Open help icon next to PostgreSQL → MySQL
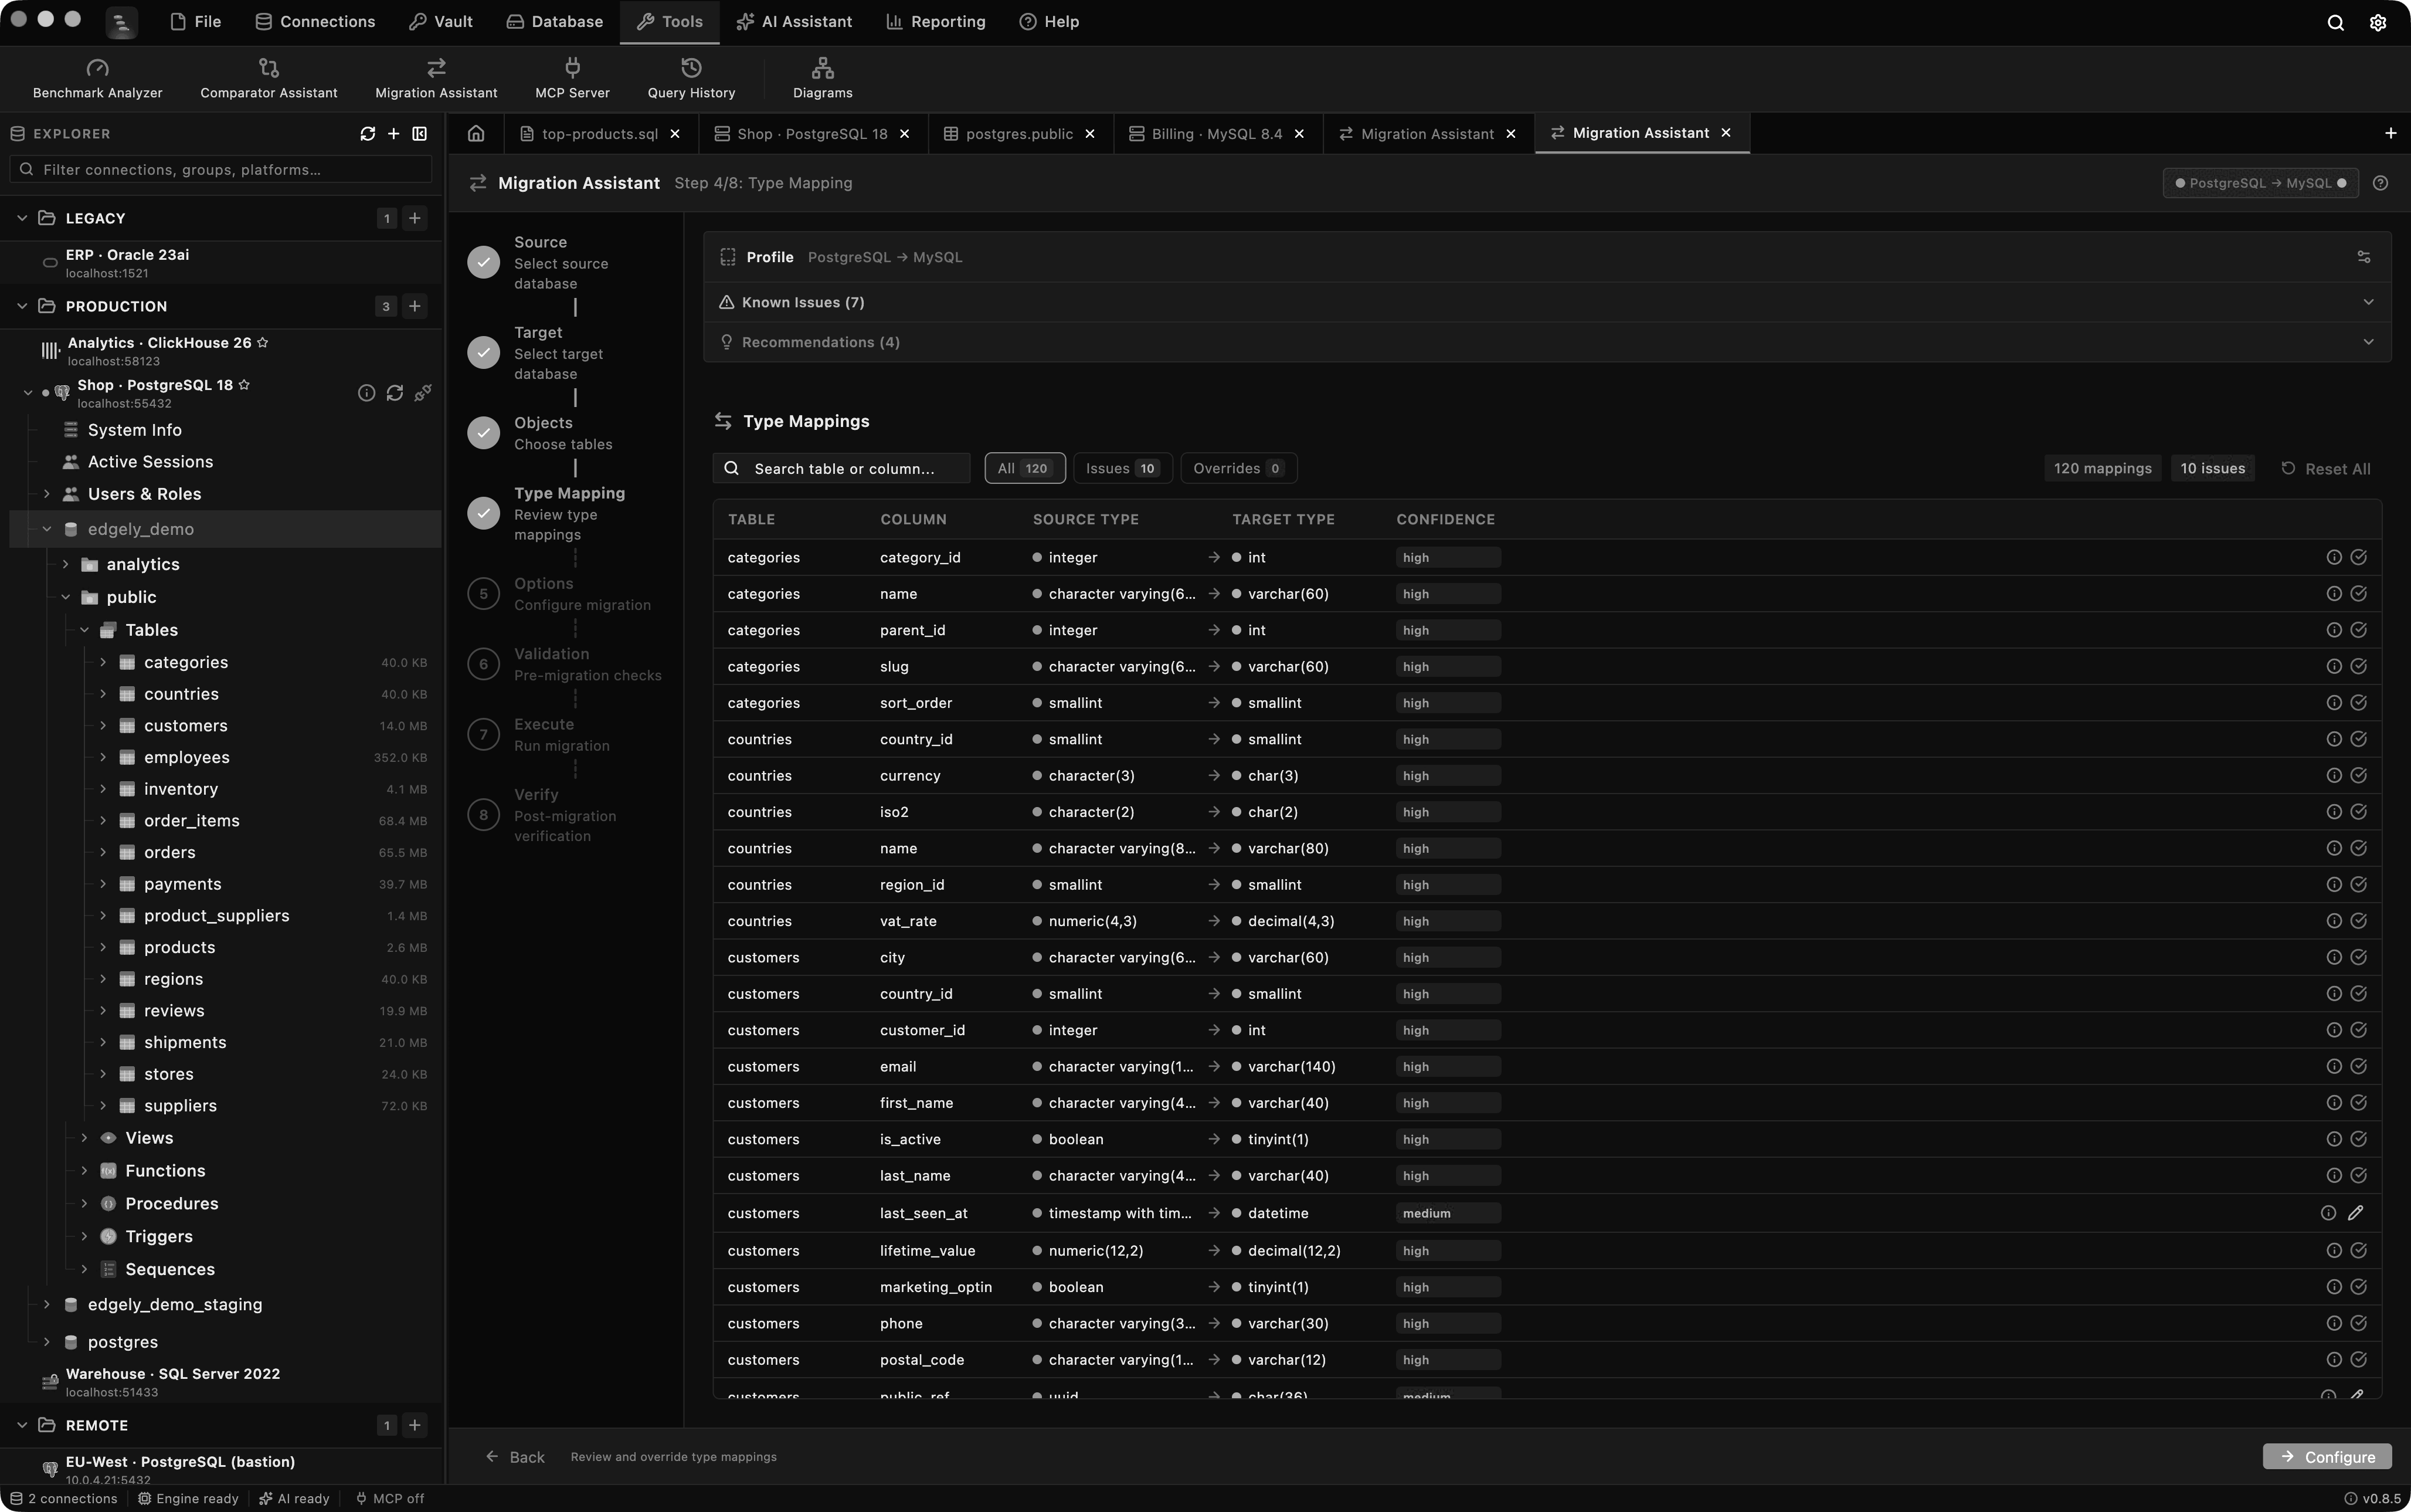This screenshot has width=2411, height=1512. pos(2380,183)
